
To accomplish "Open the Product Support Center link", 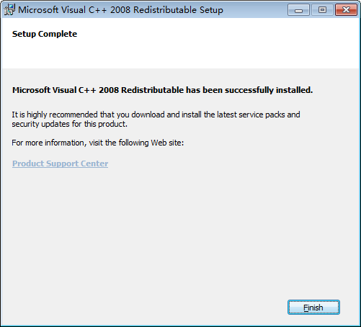I will (x=60, y=163).
